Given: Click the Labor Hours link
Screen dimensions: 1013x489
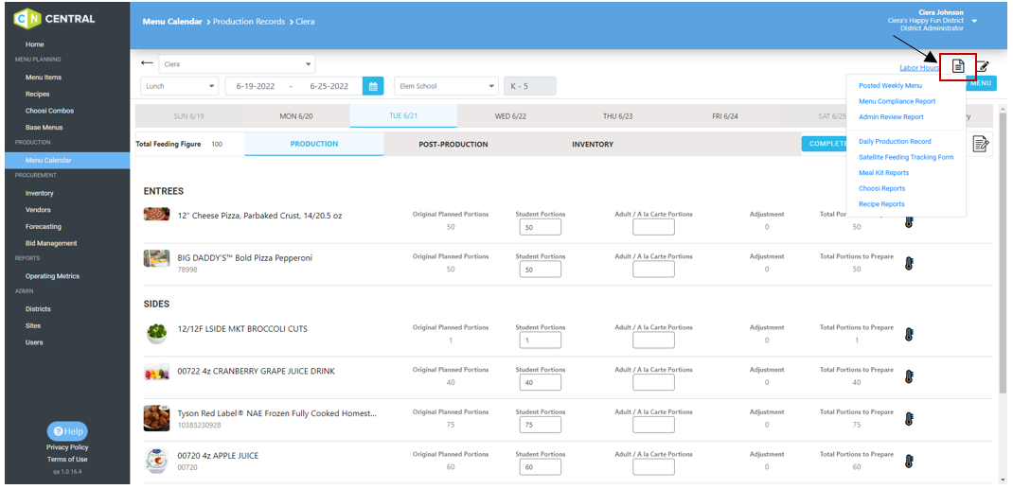Looking at the screenshot, I should click(x=919, y=68).
